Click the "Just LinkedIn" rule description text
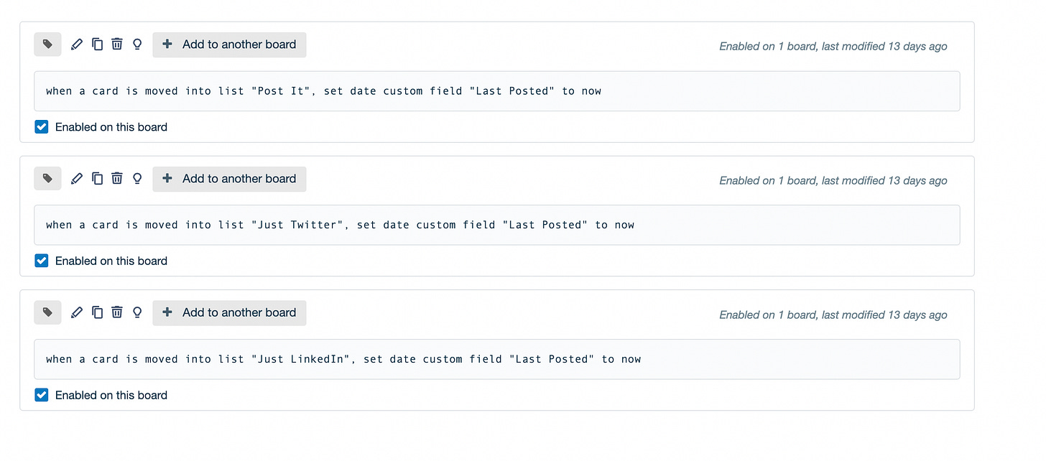This screenshot has width=1046, height=461. pos(343,359)
